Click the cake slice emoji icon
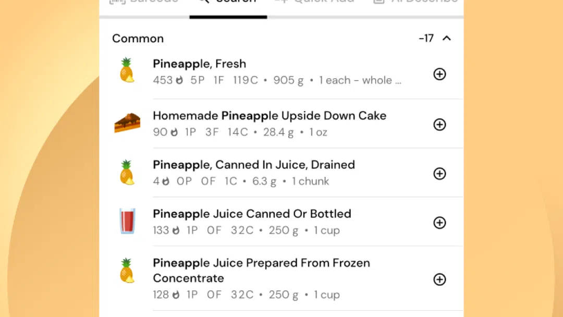The image size is (563, 317). tap(127, 123)
